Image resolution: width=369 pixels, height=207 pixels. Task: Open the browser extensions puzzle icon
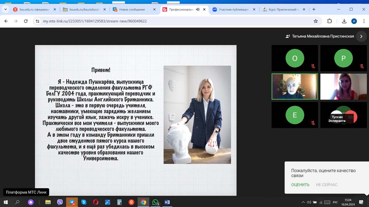coord(330,21)
